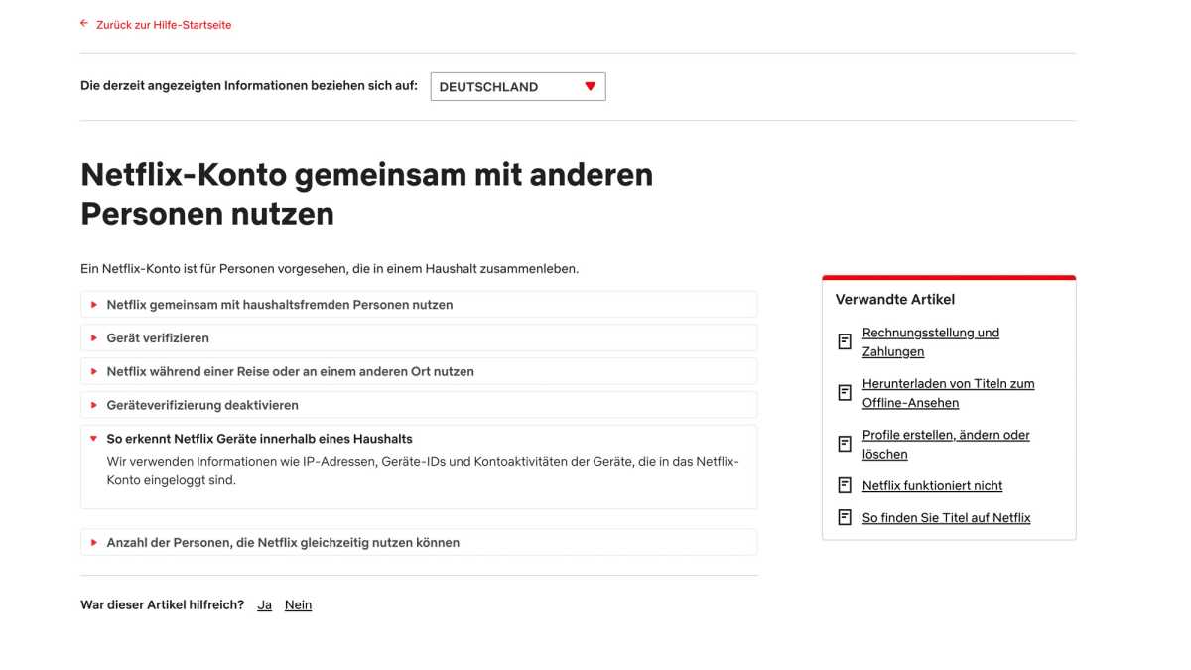Open Profile erstellen, ändern oder löschen article

(946, 445)
